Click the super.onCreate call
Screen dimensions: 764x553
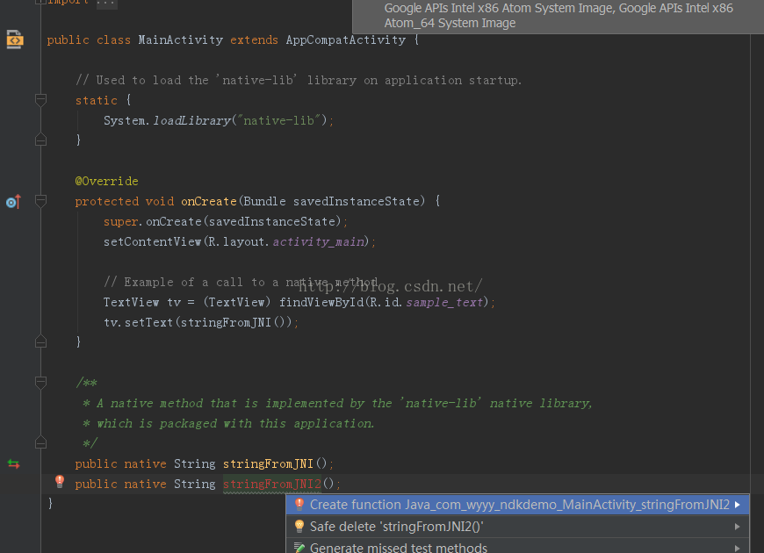tap(225, 222)
